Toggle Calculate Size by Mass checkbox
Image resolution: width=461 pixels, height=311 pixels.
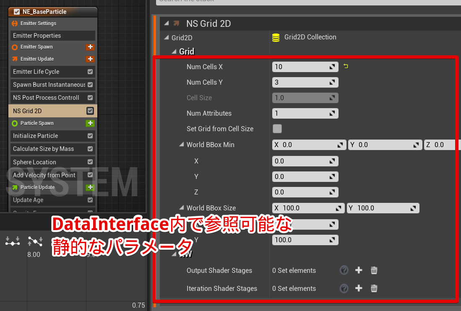[x=90, y=149]
